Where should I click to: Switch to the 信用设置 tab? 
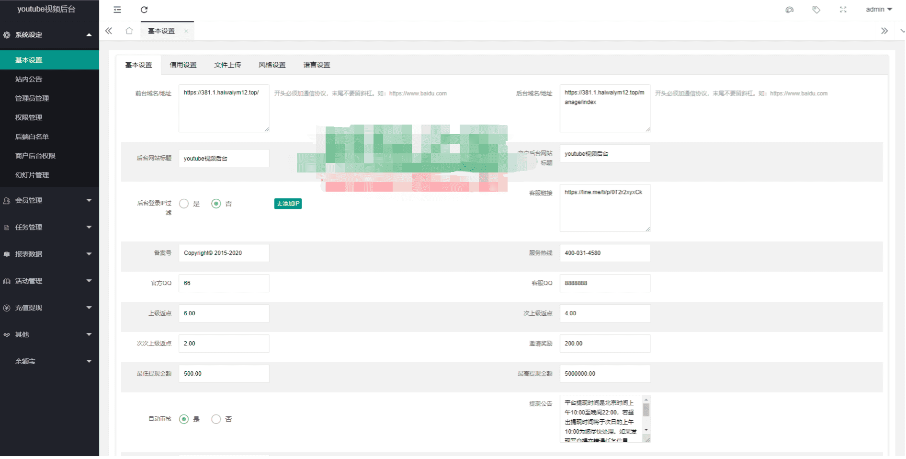(183, 65)
